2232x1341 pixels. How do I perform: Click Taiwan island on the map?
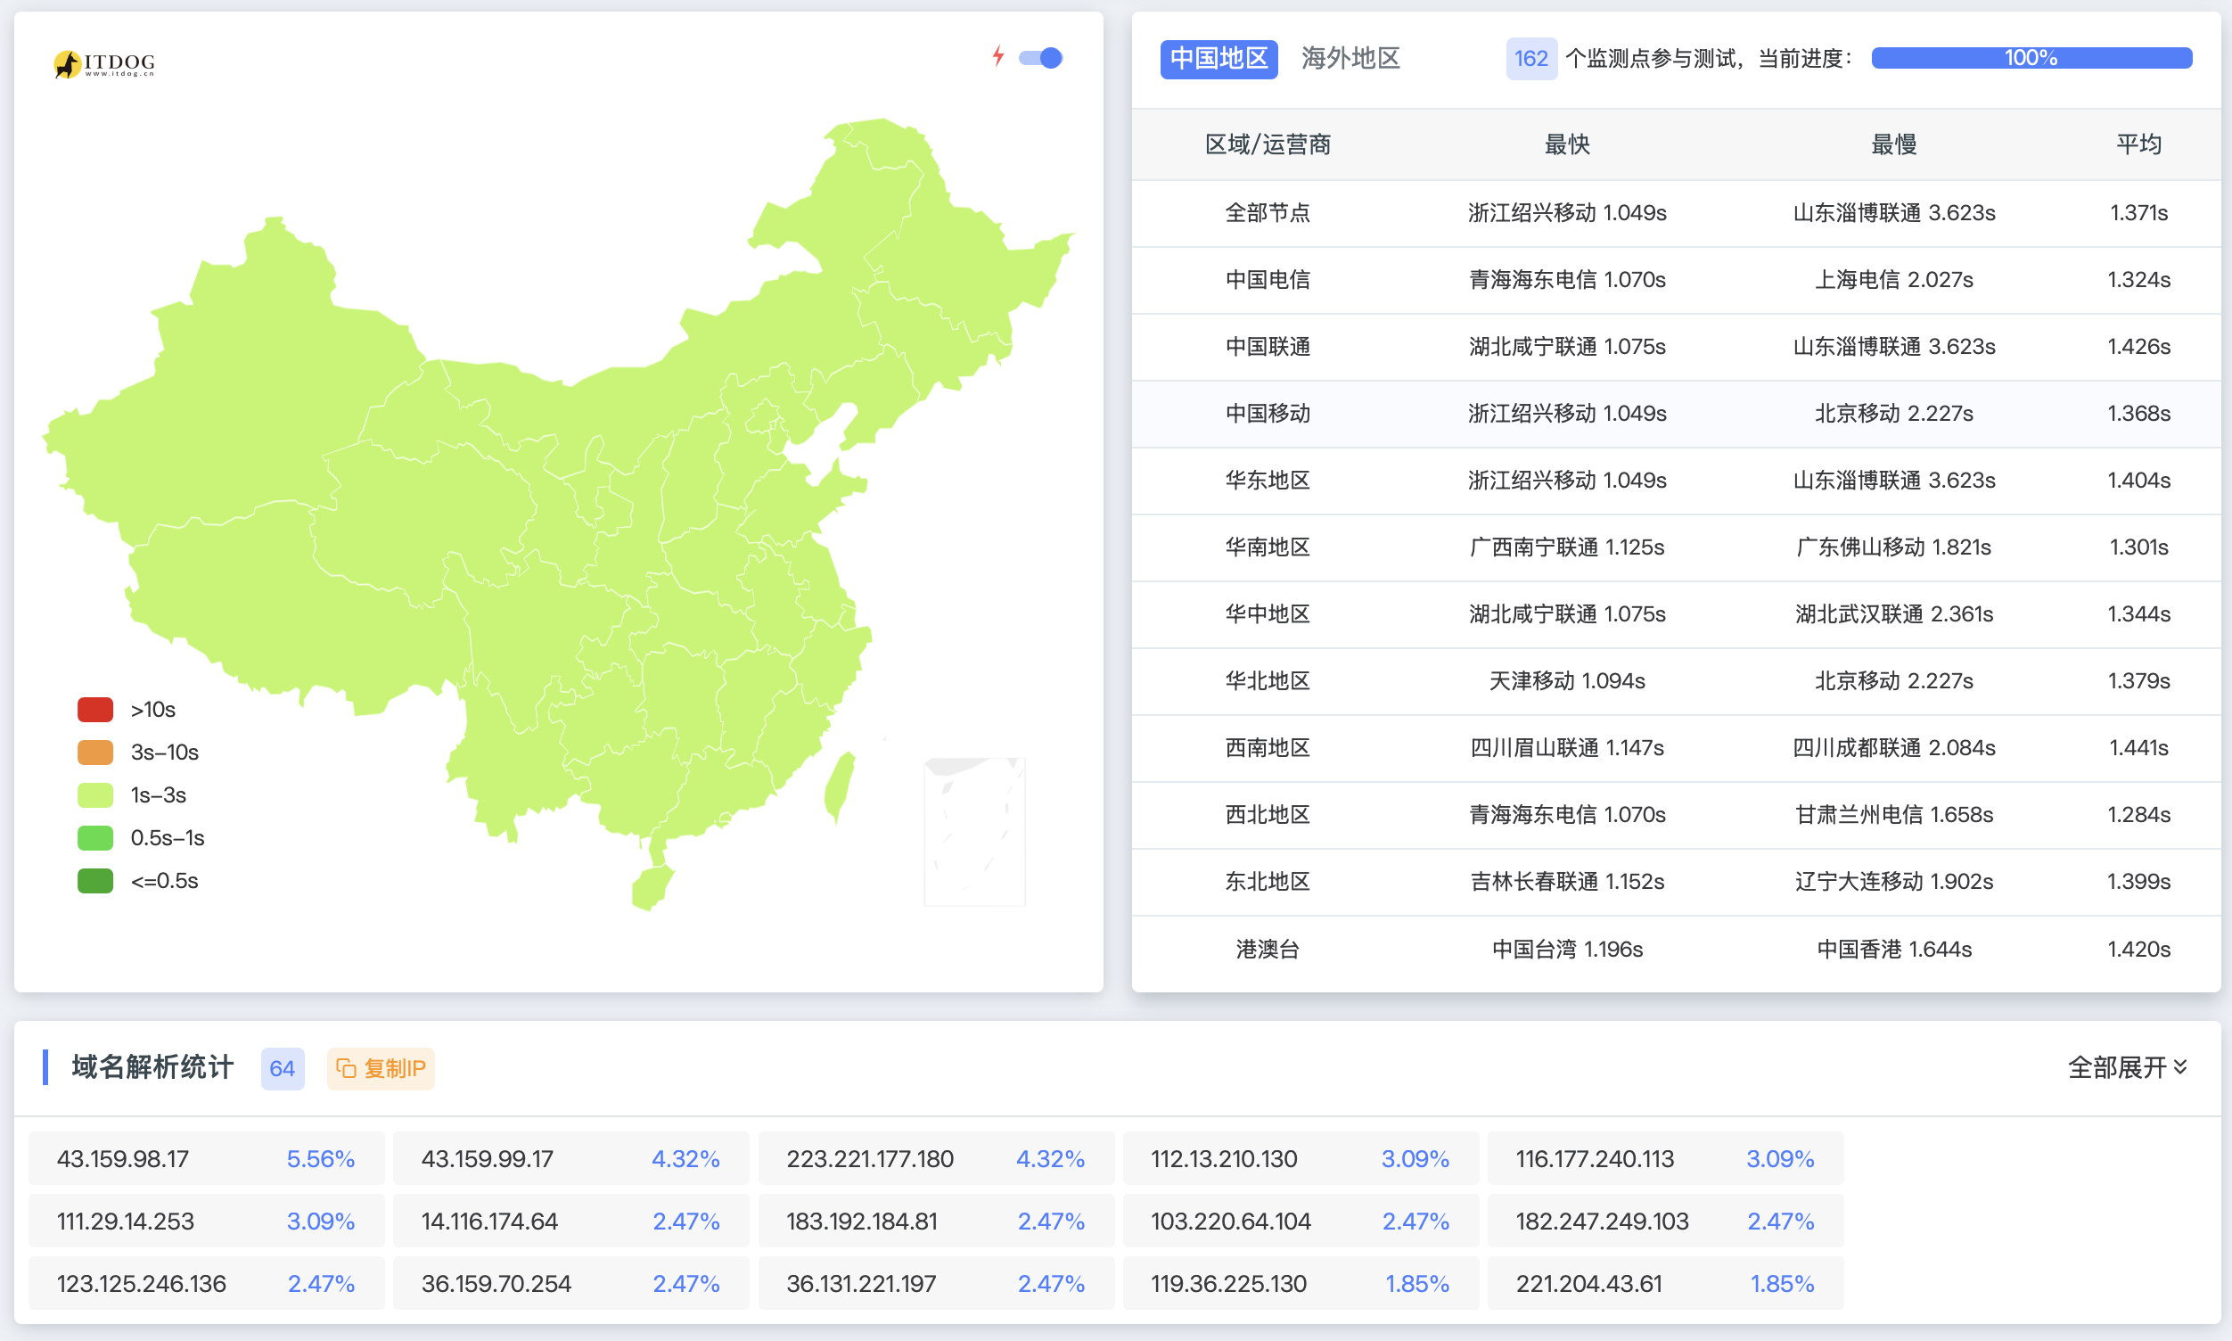839,785
